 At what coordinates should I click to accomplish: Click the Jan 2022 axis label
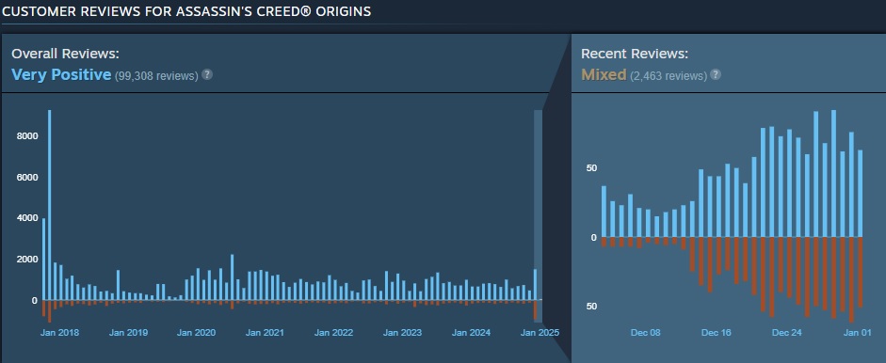(333, 333)
